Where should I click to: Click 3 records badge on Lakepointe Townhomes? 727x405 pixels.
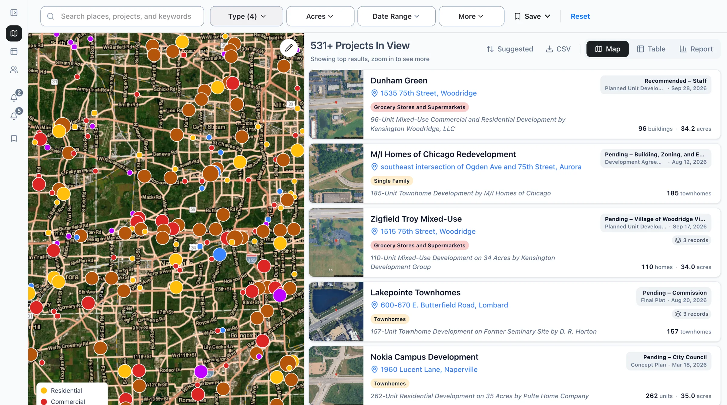(x=692, y=314)
